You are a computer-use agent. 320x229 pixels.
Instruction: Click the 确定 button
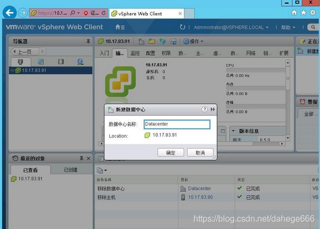click(x=170, y=152)
